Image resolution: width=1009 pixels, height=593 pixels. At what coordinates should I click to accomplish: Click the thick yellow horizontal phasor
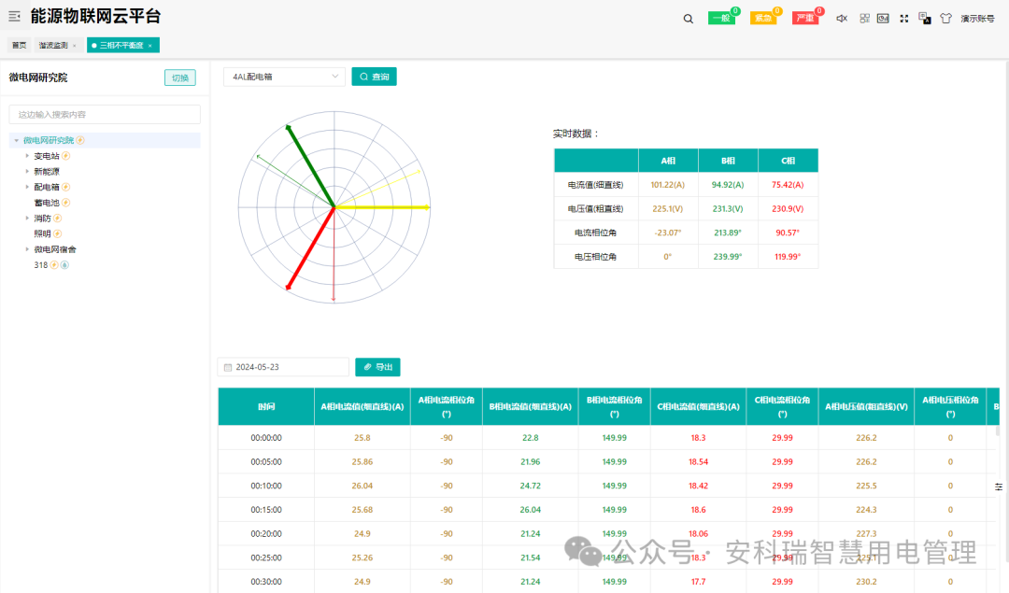coord(382,207)
